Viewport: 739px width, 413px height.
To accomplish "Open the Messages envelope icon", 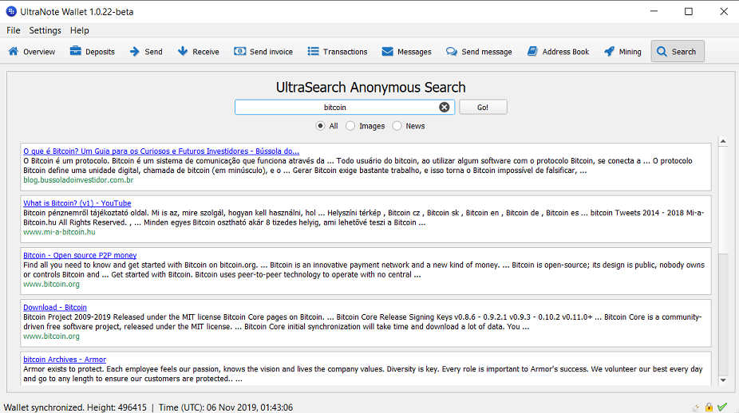I will tap(387, 51).
